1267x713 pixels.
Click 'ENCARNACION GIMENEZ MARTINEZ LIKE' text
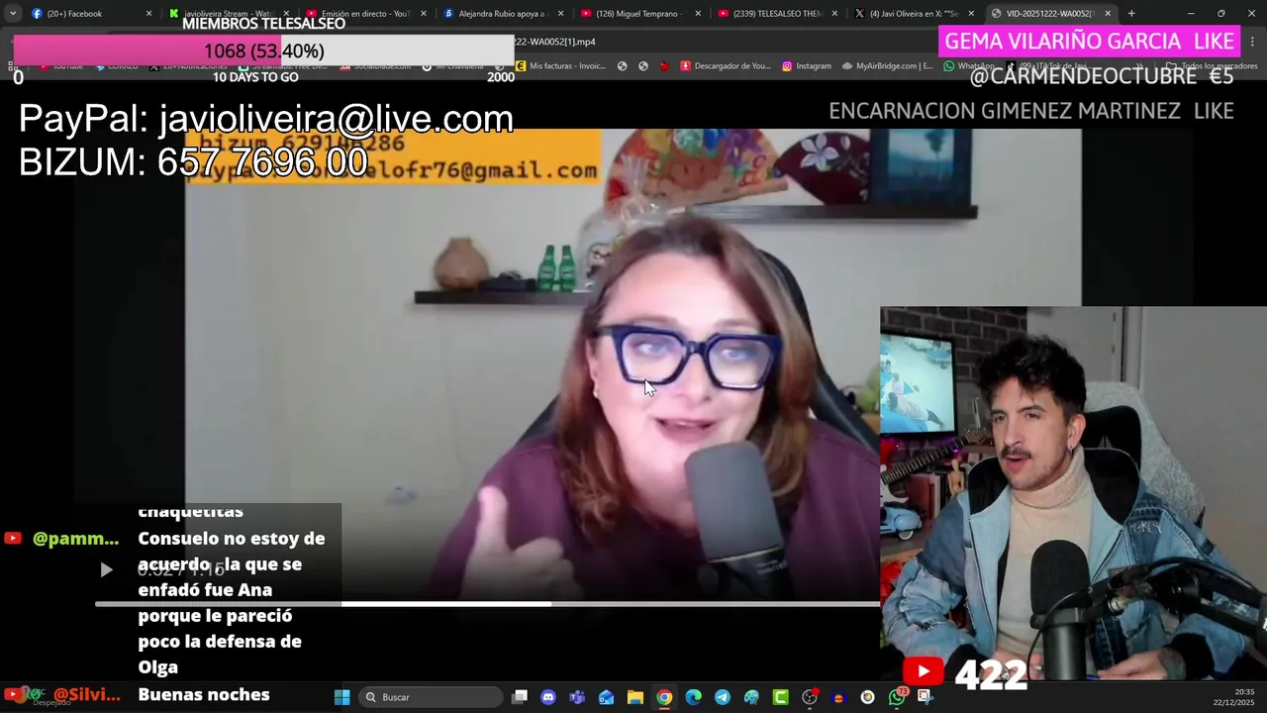(x=1030, y=111)
